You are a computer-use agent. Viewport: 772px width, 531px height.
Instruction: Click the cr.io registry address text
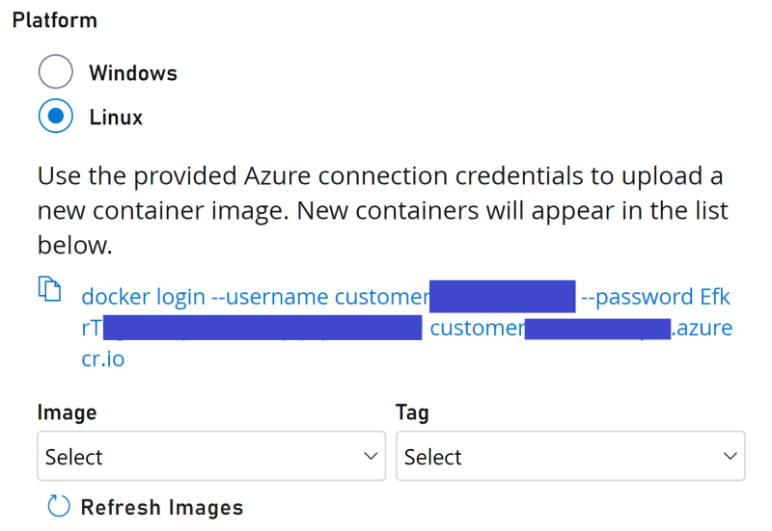pyautogui.click(x=103, y=358)
